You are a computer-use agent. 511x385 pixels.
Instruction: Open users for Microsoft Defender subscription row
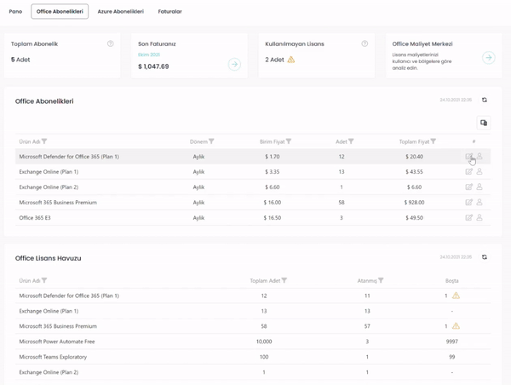click(479, 157)
